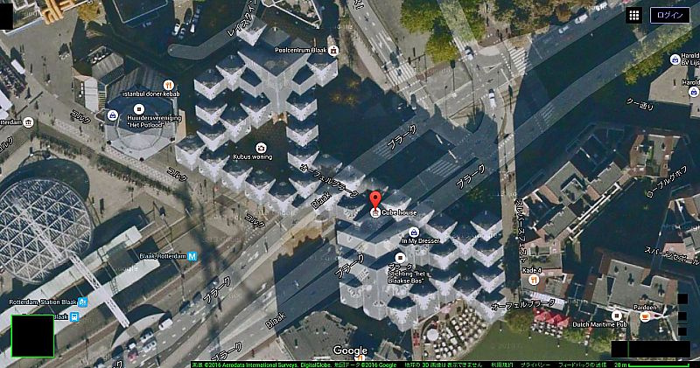Open the Kade 4 restaurant icon
700x368 pixels.
[534, 280]
